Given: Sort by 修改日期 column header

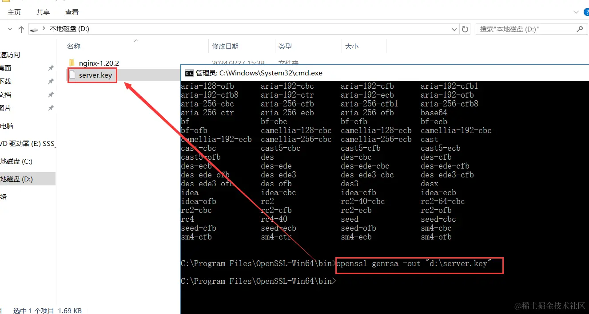Looking at the screenshot, I should (225, 46).
